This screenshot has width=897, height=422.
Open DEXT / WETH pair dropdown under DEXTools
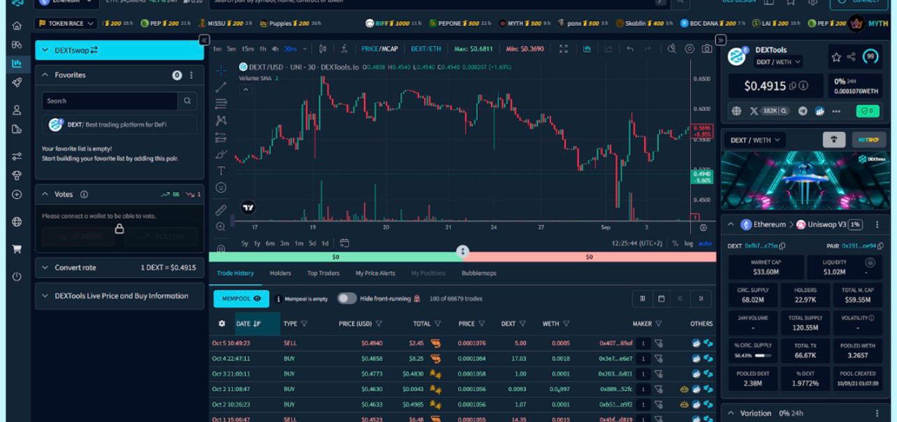(778, 61)
